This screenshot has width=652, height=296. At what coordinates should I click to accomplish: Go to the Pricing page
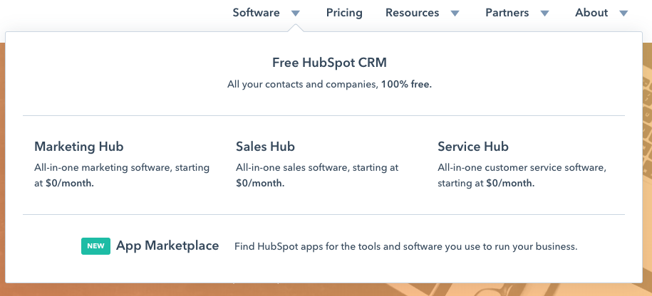344,13
